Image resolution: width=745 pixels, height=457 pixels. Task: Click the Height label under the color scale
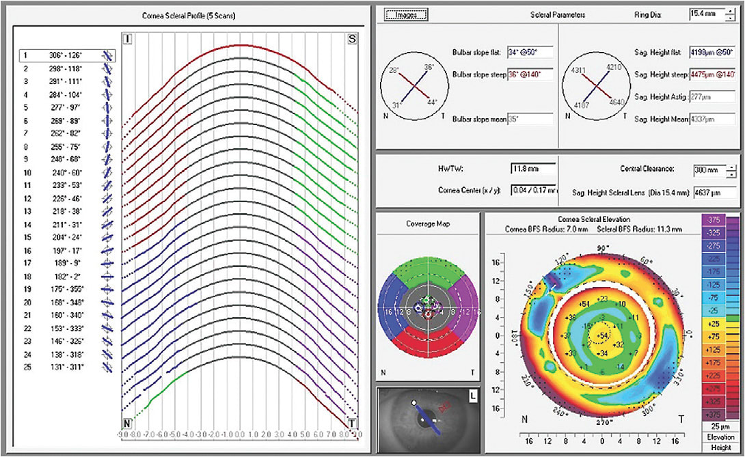(x=720, y=447)
